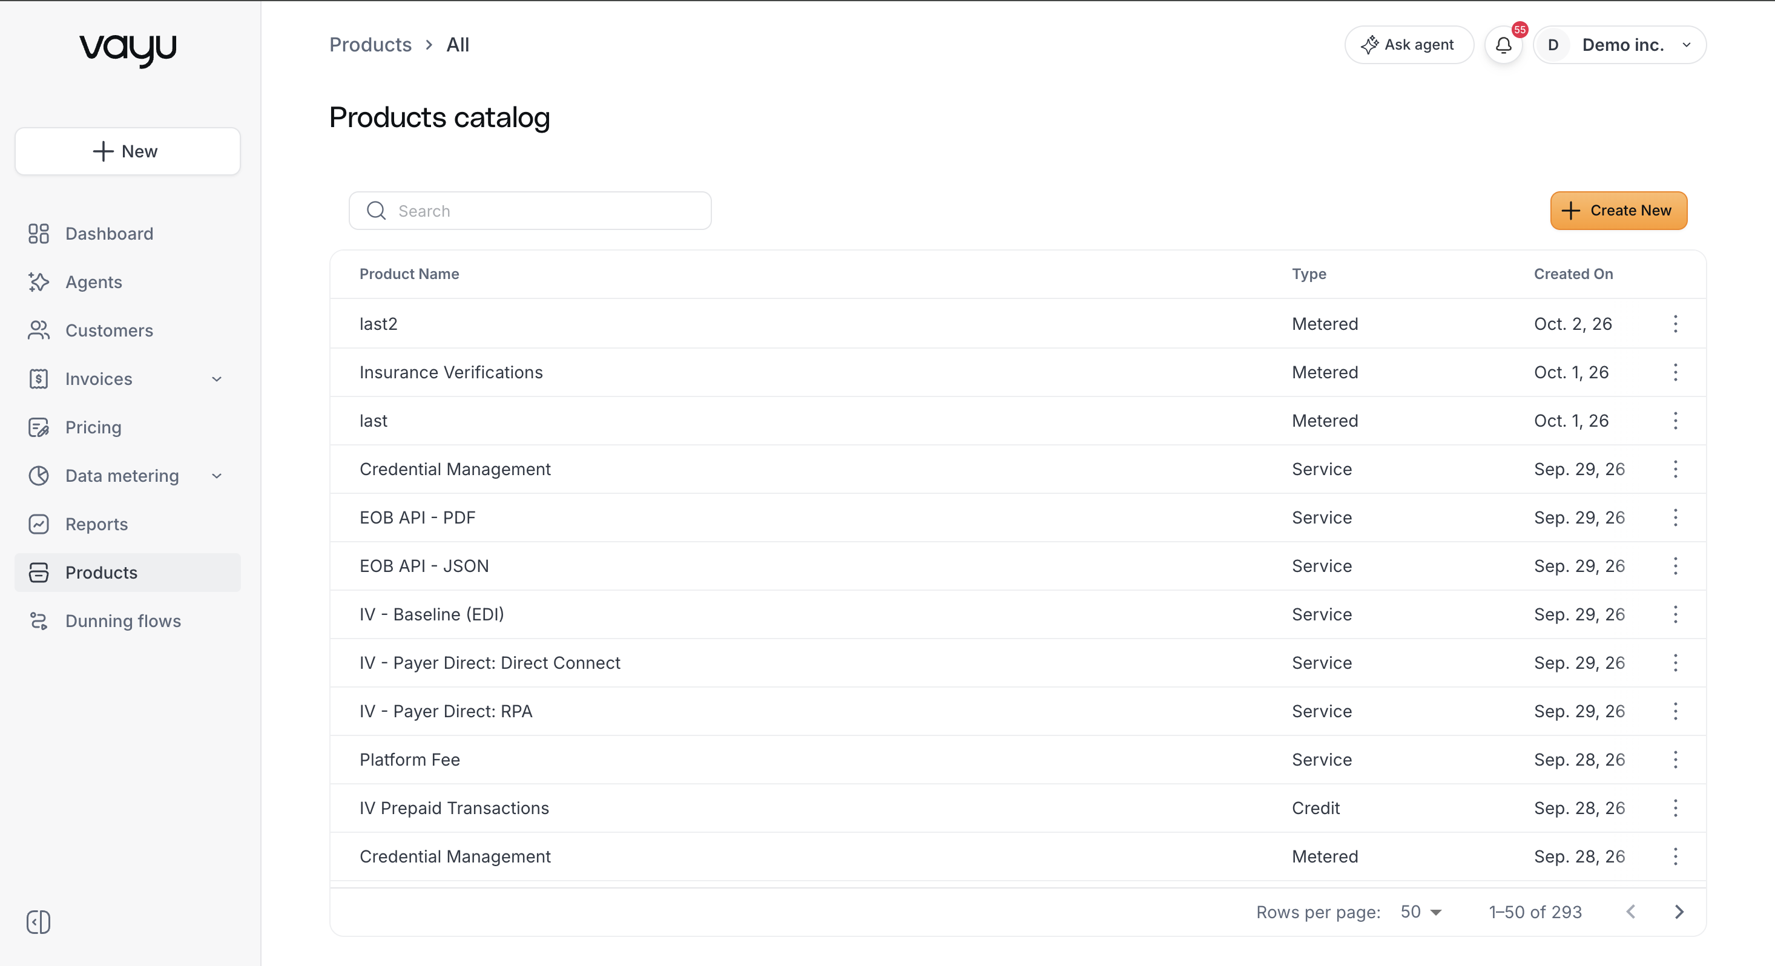This screenshot has height=966, width=1775.
Task: Focus the product Search field
Action: pyautogui.click(x=530, y=211)
